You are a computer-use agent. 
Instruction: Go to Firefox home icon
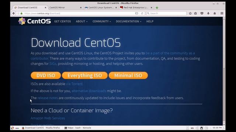215,13
